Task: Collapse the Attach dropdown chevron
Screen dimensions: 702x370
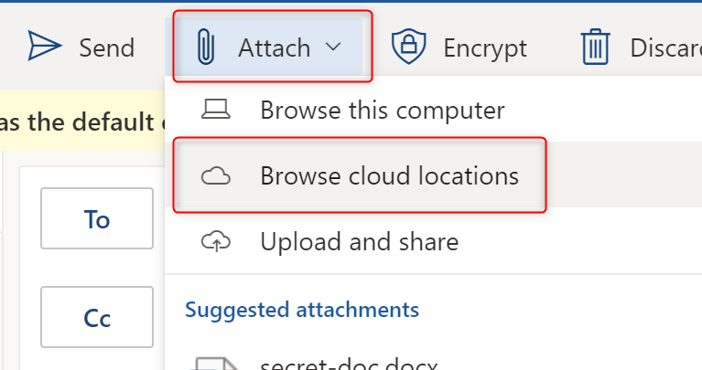Action: (x=333, y=47)
